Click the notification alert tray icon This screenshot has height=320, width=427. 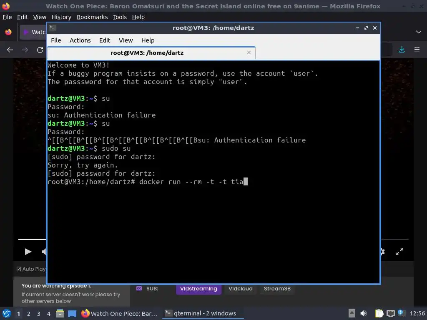pos(401,312)
